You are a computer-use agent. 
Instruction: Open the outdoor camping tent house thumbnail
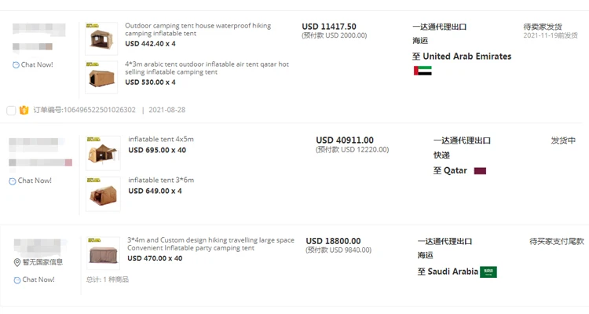(101, 38)
